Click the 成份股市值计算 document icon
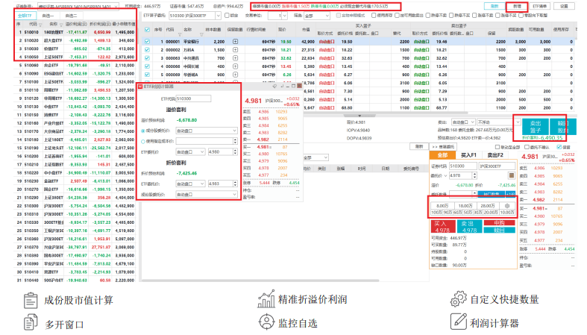 pos(31,300)
